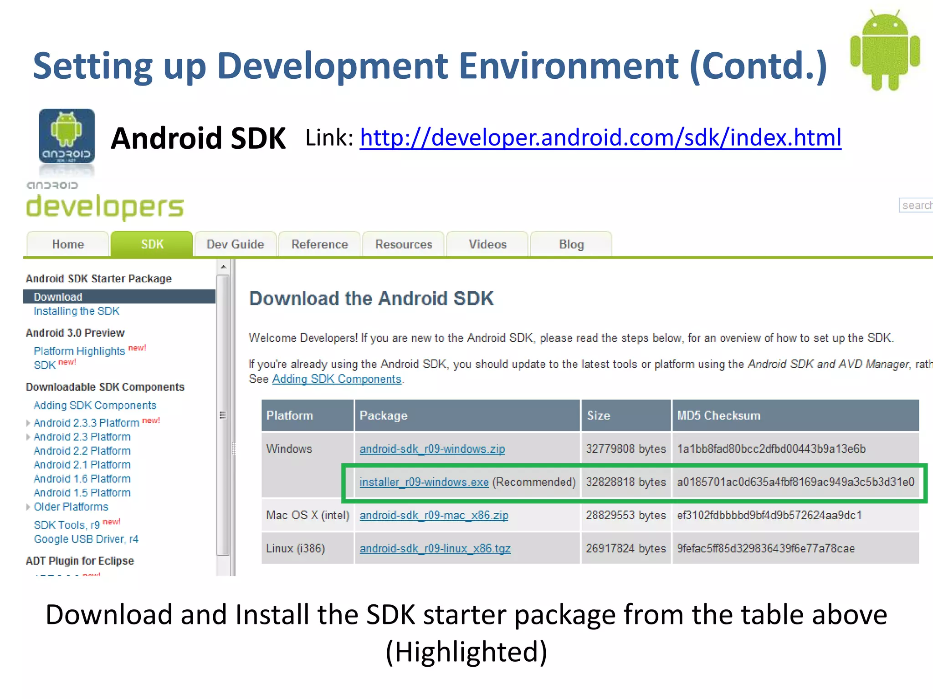The width and height of the screenshot is (933, 699).
Task: Open the developer.android.com SDK link
Action: click(x=600, y=137)
